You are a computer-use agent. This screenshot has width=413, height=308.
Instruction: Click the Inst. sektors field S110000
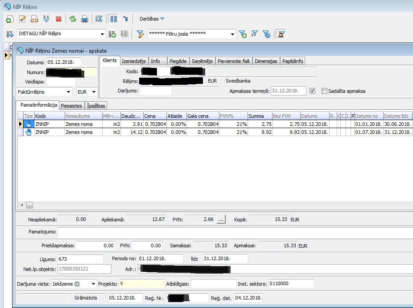tap(291, 284)
